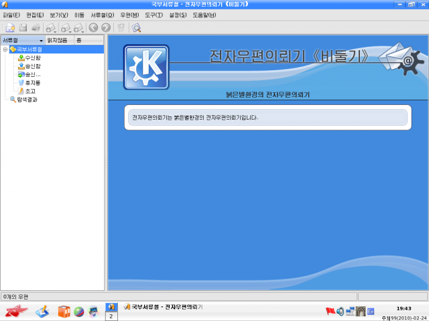Open the 서류철 column header dropdown arrow
This screenshot has height=321, width=429.
pos(42,41)
